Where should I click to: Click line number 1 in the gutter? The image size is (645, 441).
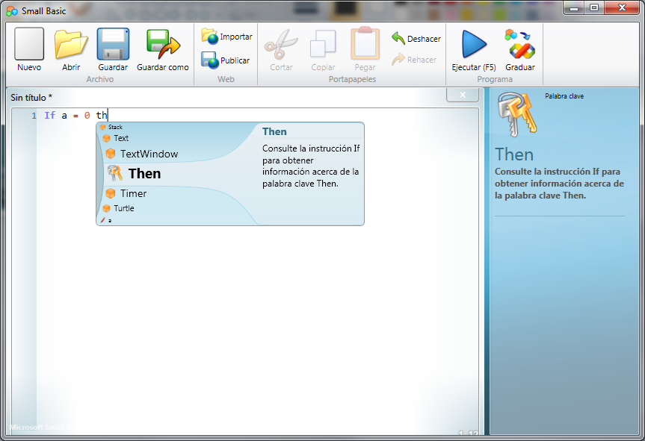click(x=34, y=115)
